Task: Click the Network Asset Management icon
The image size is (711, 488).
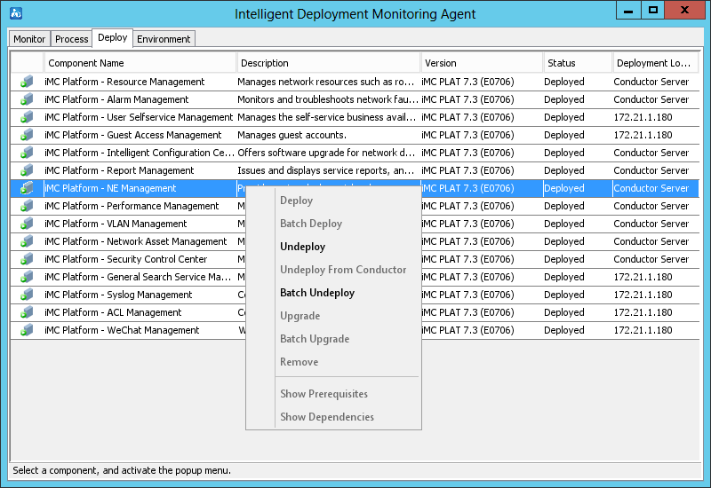Action: tap(27, 241)
